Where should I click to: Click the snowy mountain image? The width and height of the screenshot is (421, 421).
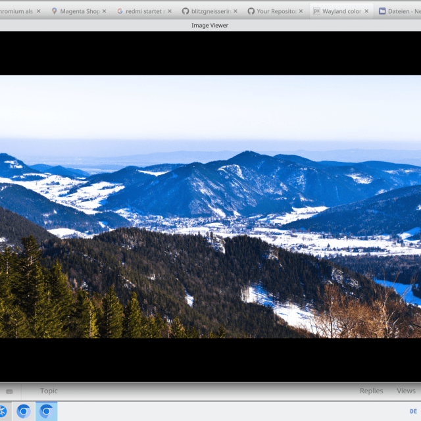210,206
